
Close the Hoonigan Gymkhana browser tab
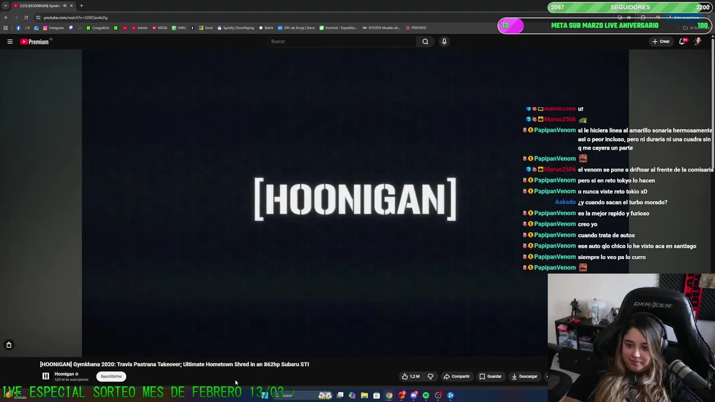coord(71,6)
